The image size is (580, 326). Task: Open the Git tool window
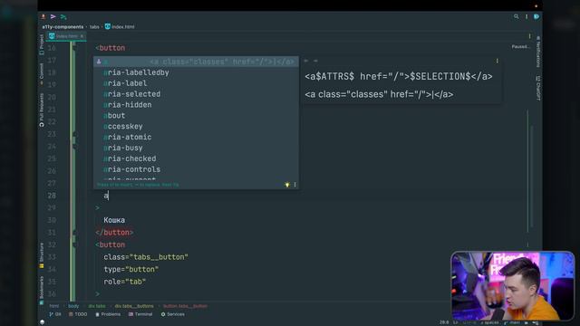click(55, 314)
